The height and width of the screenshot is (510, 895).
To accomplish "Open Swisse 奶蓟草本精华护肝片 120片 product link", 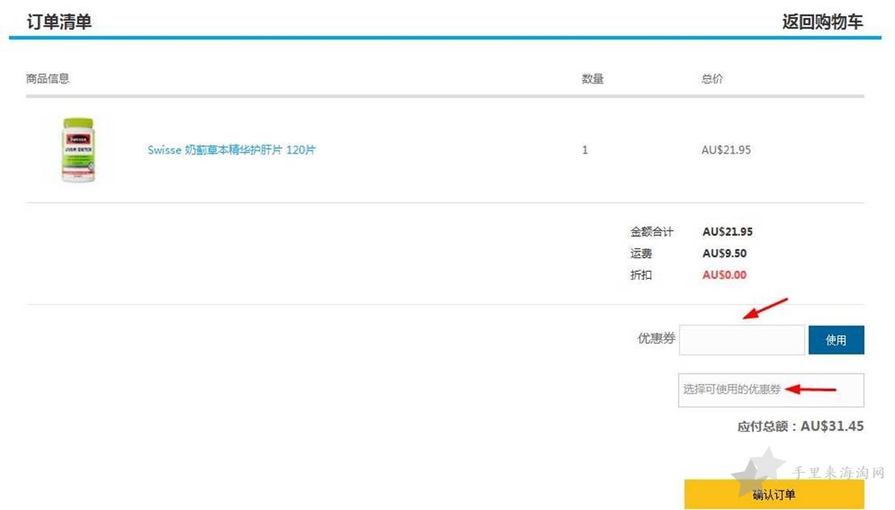I will (x=231, y=150).
